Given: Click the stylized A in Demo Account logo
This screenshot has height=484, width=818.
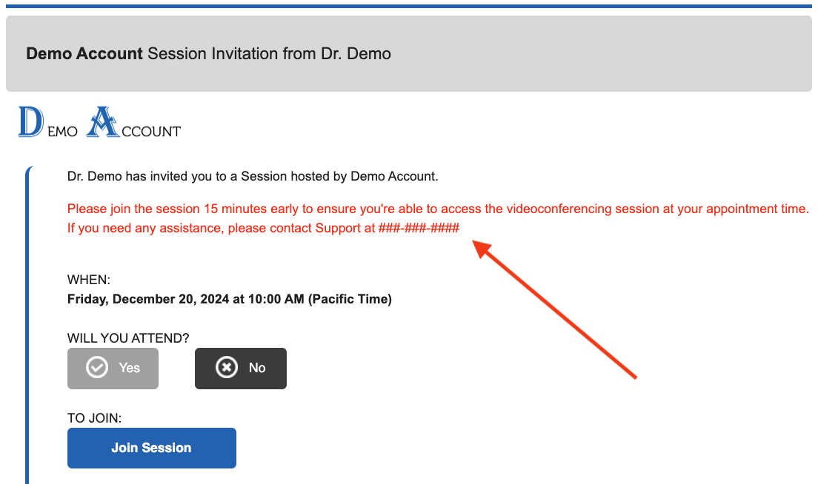Looking at the screenshot, I should 102,122.
